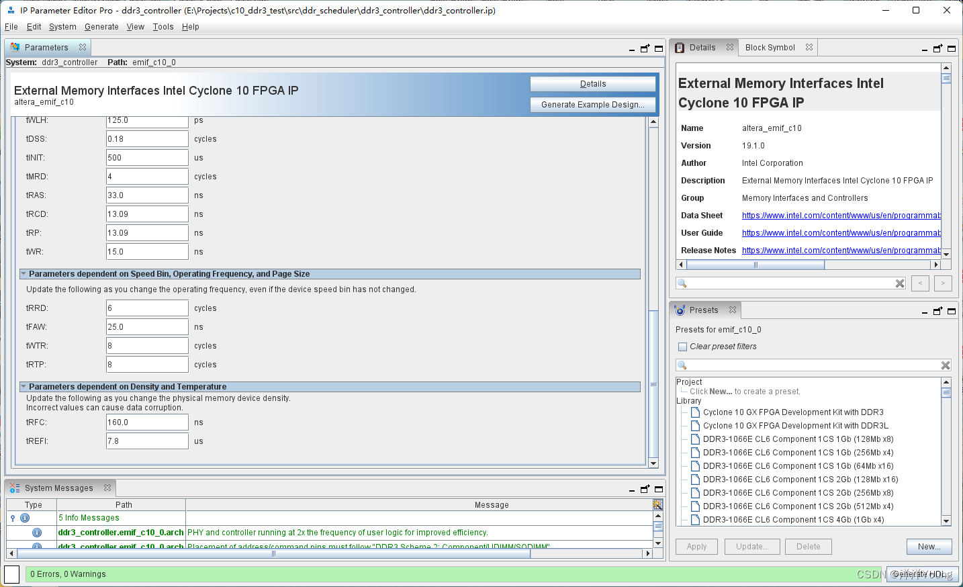Image resolution: width=963 pixels, height=587 pixels.
Task: Detach the System Messages panel
Action: (x=645, y=489)
